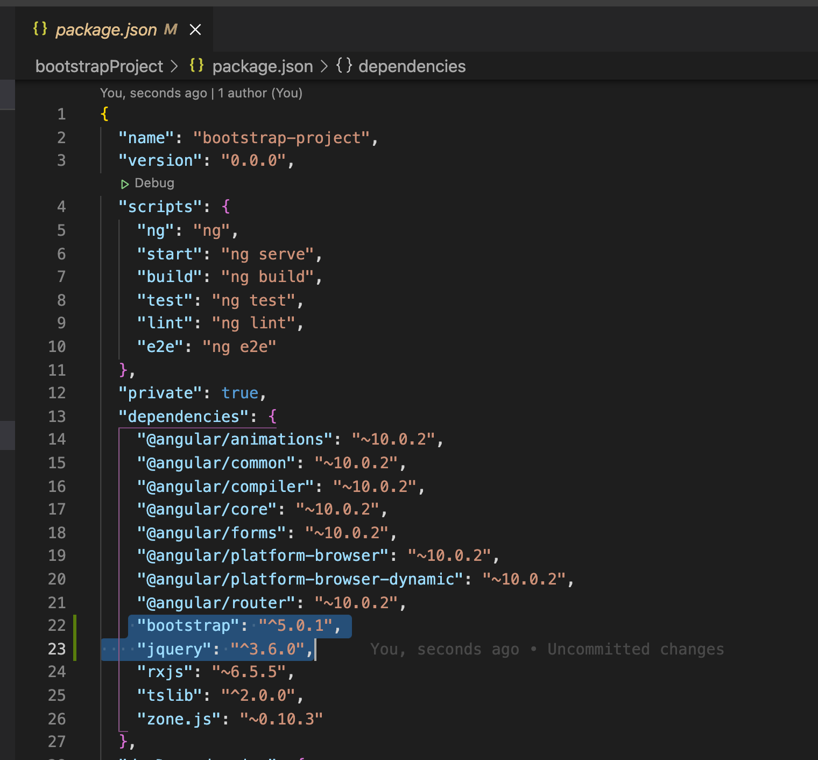This screenshot has height=760, width=818.
Task: Click the "private" true value
Action: [x=239, y=393]
